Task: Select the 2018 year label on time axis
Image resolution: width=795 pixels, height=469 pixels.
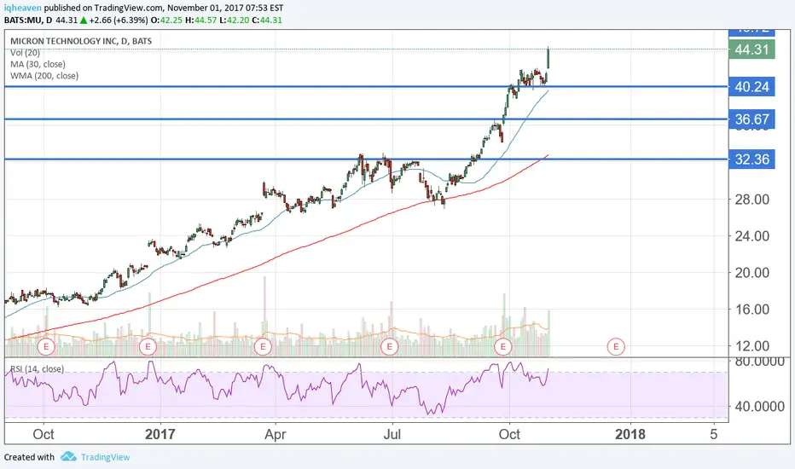Action: pyautogui.click(x=630, y=435)
